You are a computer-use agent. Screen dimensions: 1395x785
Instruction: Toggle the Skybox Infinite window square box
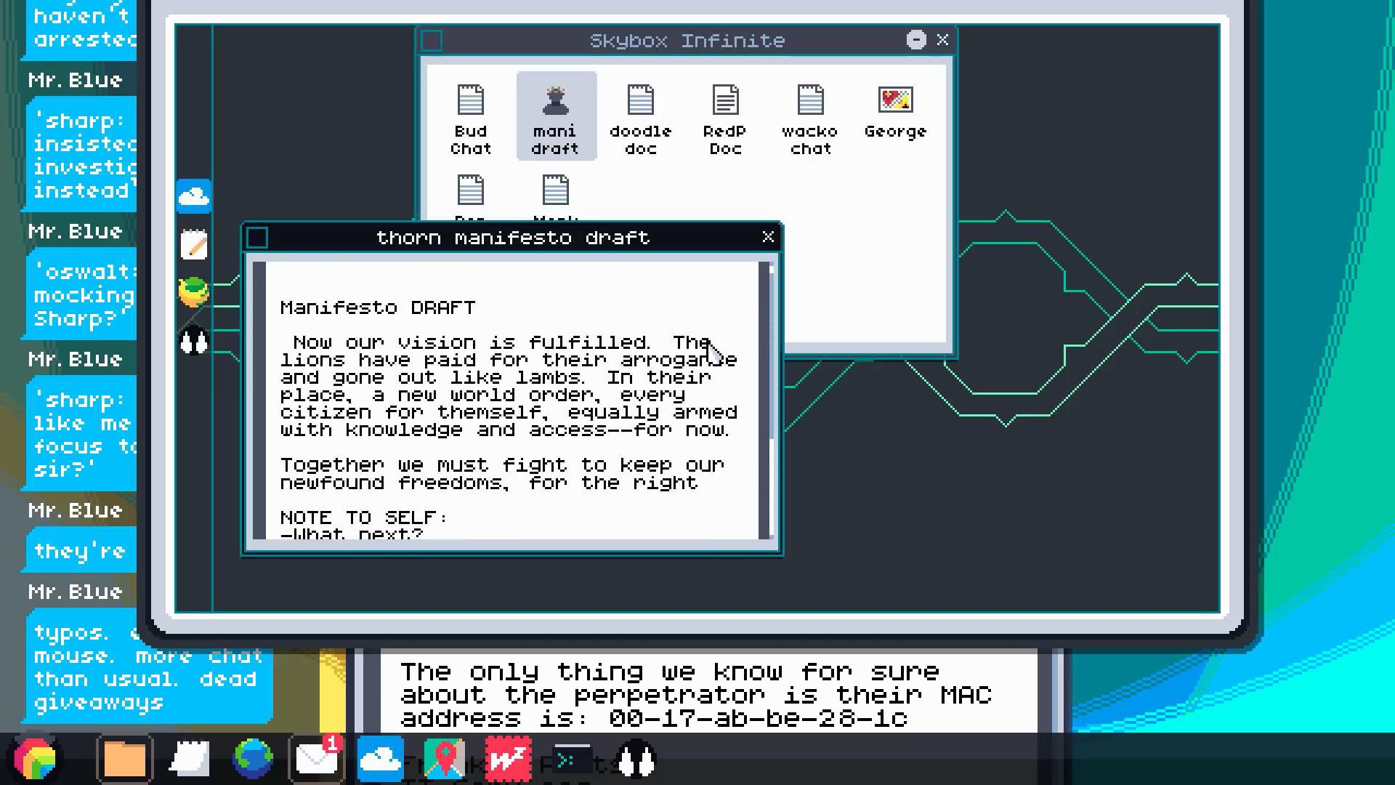click(432, 41)
